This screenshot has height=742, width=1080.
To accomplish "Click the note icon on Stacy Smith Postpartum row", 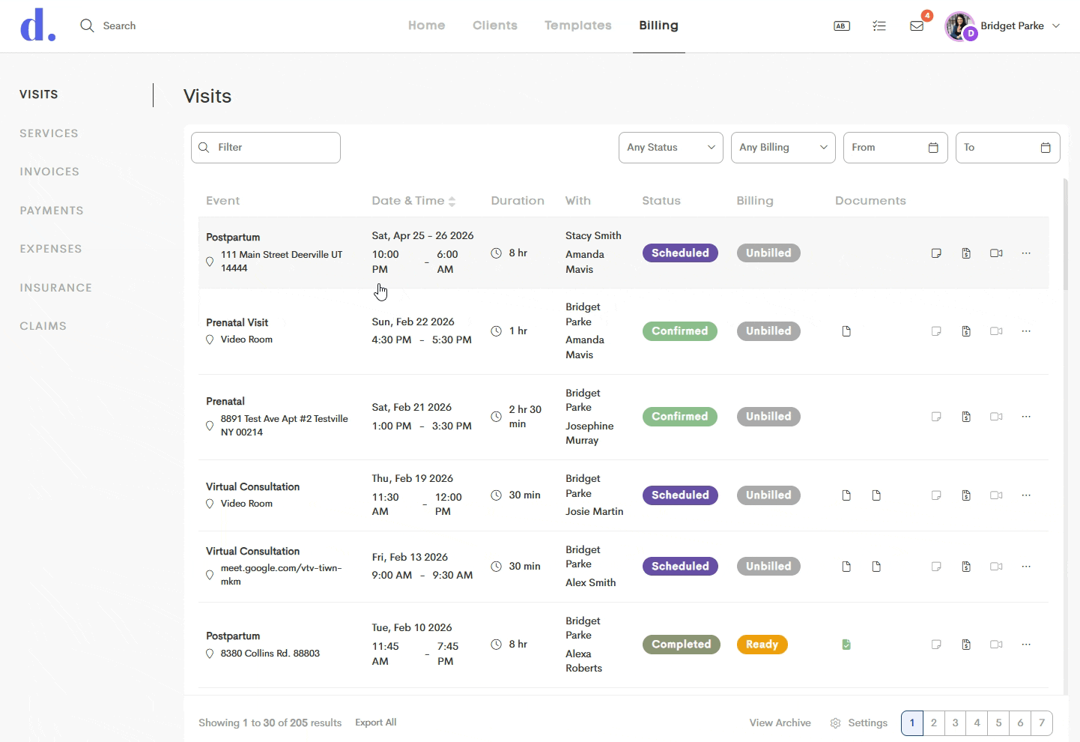I will click(x=936, y=253).
